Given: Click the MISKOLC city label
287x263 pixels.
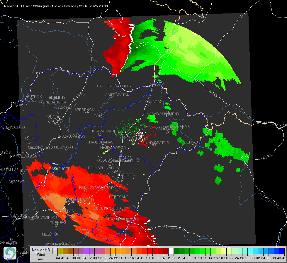Looking at the screenshot, I should [x=54, y=116].
